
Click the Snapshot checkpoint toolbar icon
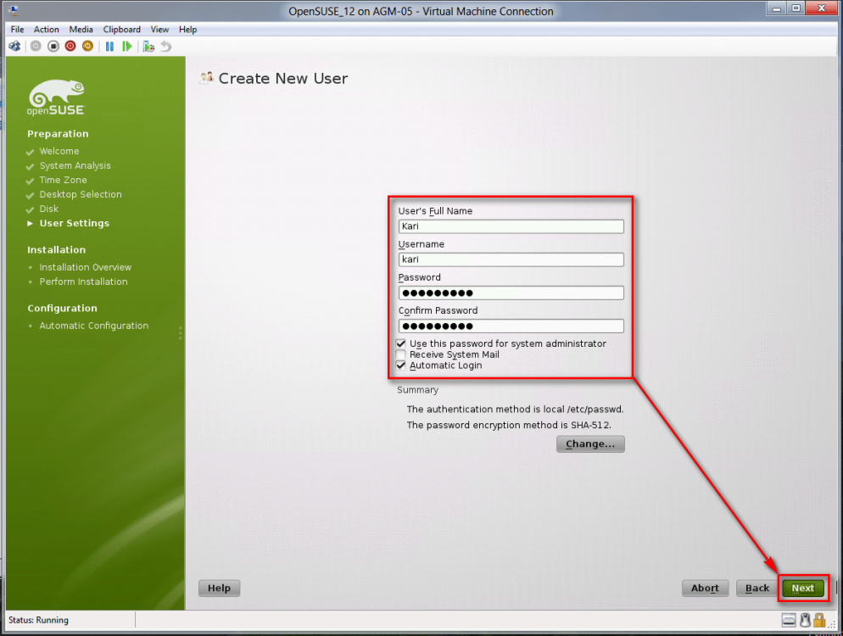point(148,47)
